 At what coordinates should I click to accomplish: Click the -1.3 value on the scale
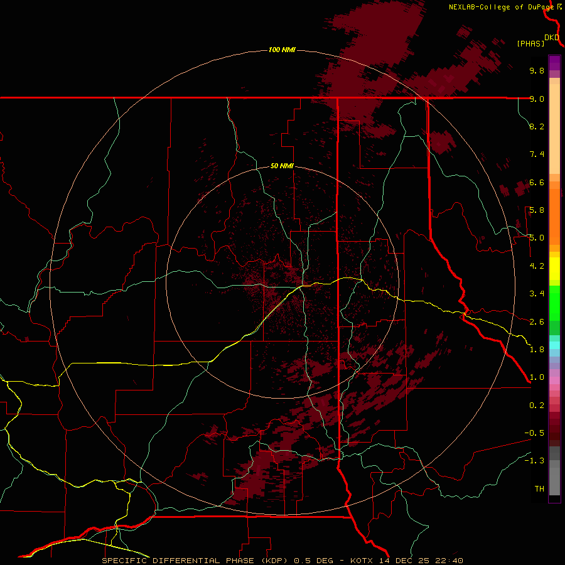(x=534, y=461)
